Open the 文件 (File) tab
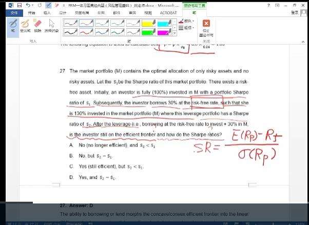Screen dimensions: 309x225 [14, 12]
